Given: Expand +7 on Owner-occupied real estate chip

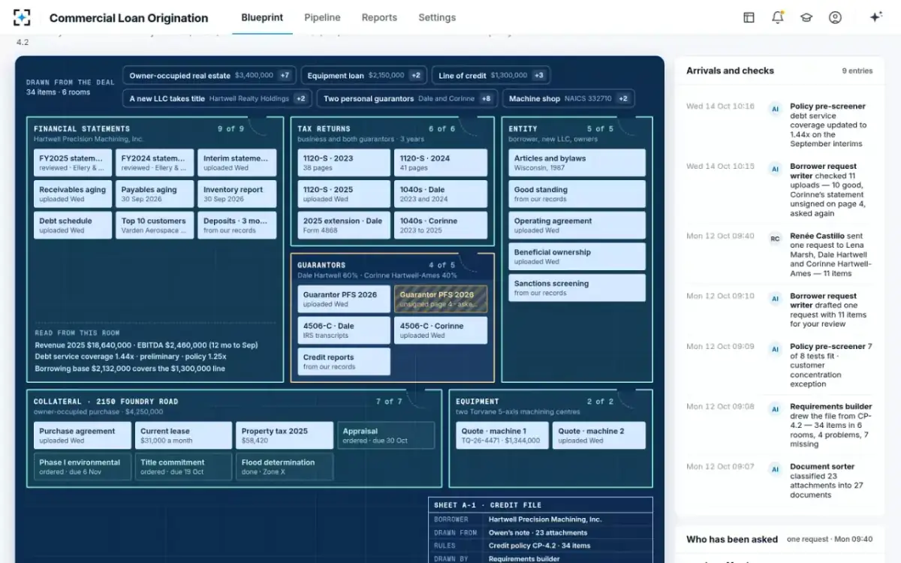Looking at the screenshot, I should pos(285,76).
